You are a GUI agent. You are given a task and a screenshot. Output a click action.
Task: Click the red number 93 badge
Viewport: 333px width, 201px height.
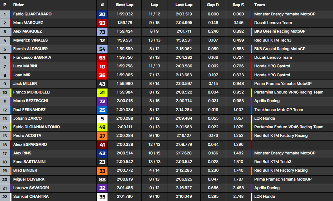point(102,23)
